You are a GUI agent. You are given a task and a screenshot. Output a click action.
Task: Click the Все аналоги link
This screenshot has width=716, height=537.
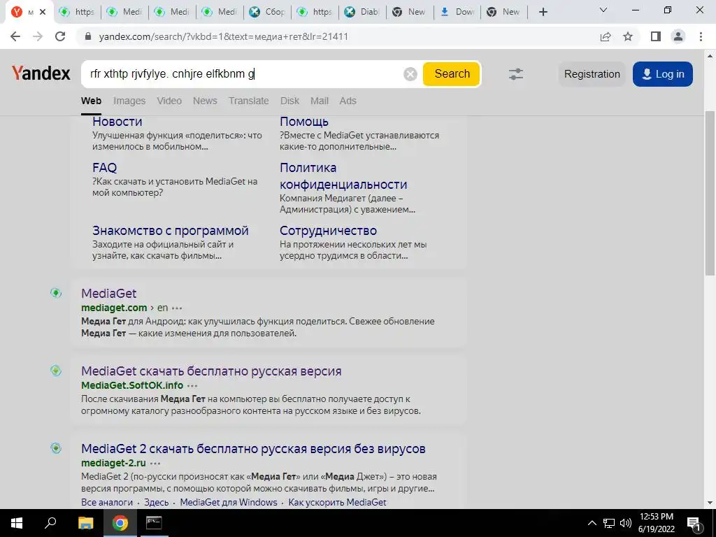click(107, 502)
